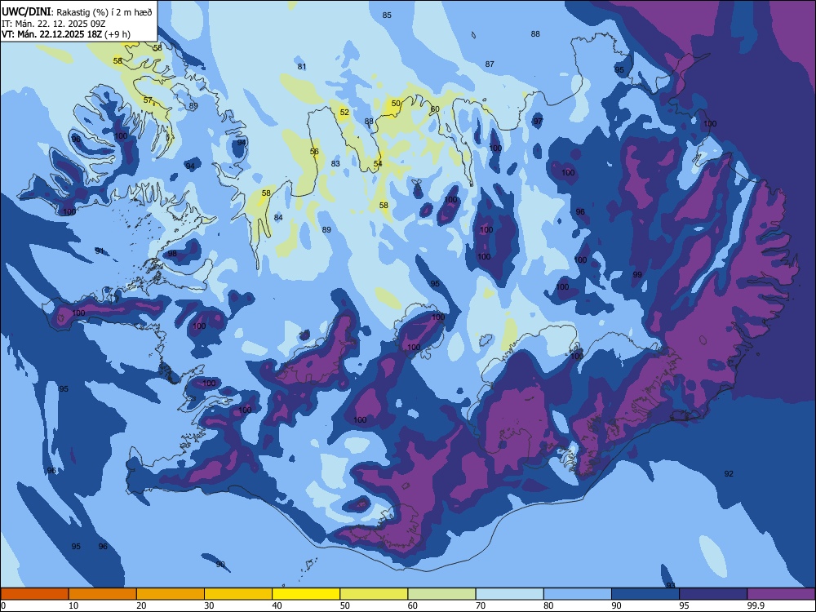Click the humidity value 81 on the map

(302, 67)
